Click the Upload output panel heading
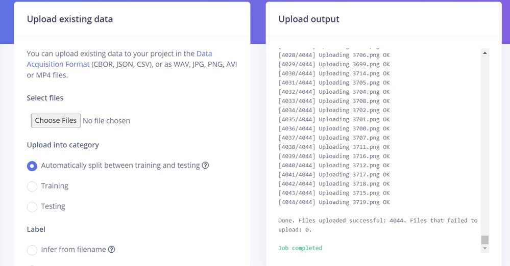 point(309,19)
